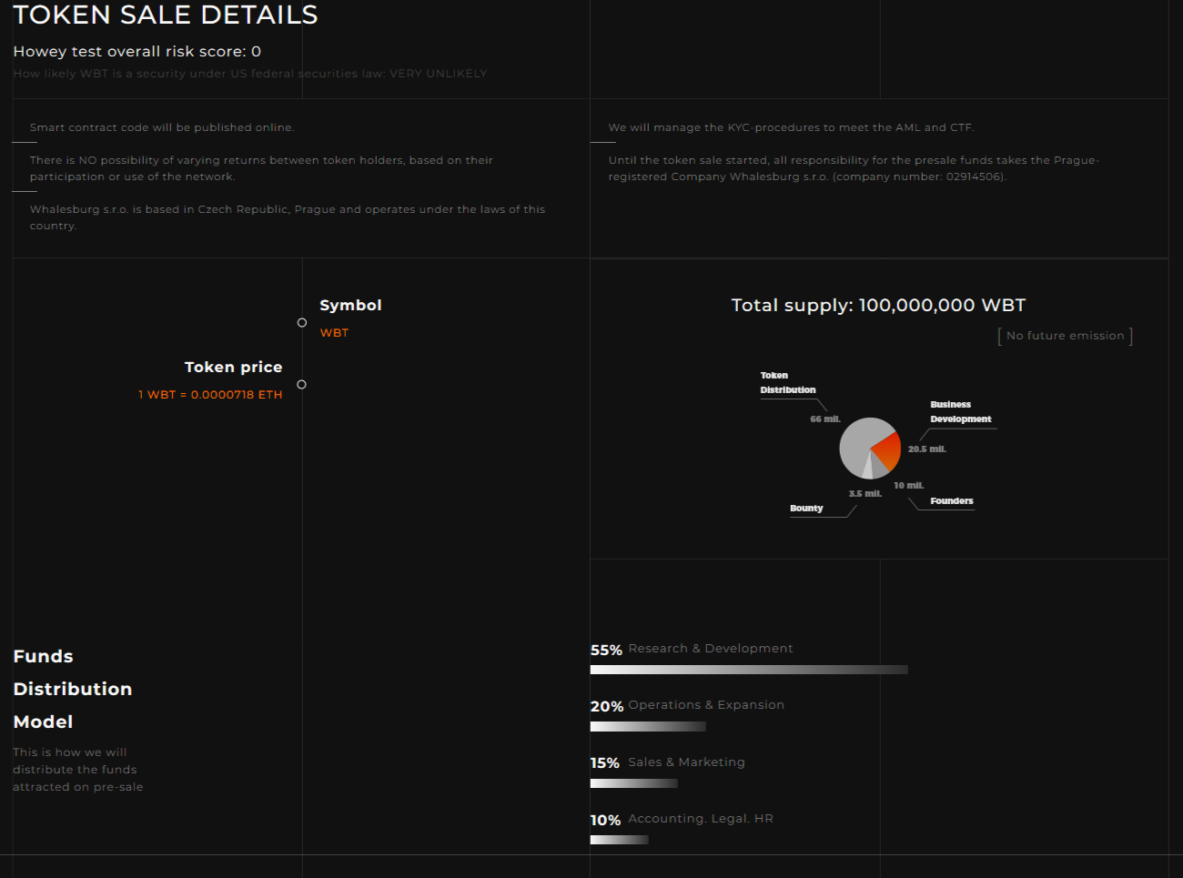
Task: Click the 55% Research & Development bar
Action: point(748,670)
